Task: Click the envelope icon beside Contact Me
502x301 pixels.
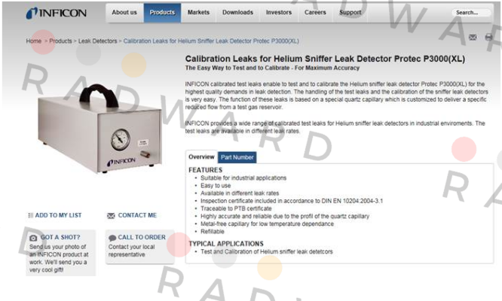Action: pyautogui.click(x=111, y=216)
